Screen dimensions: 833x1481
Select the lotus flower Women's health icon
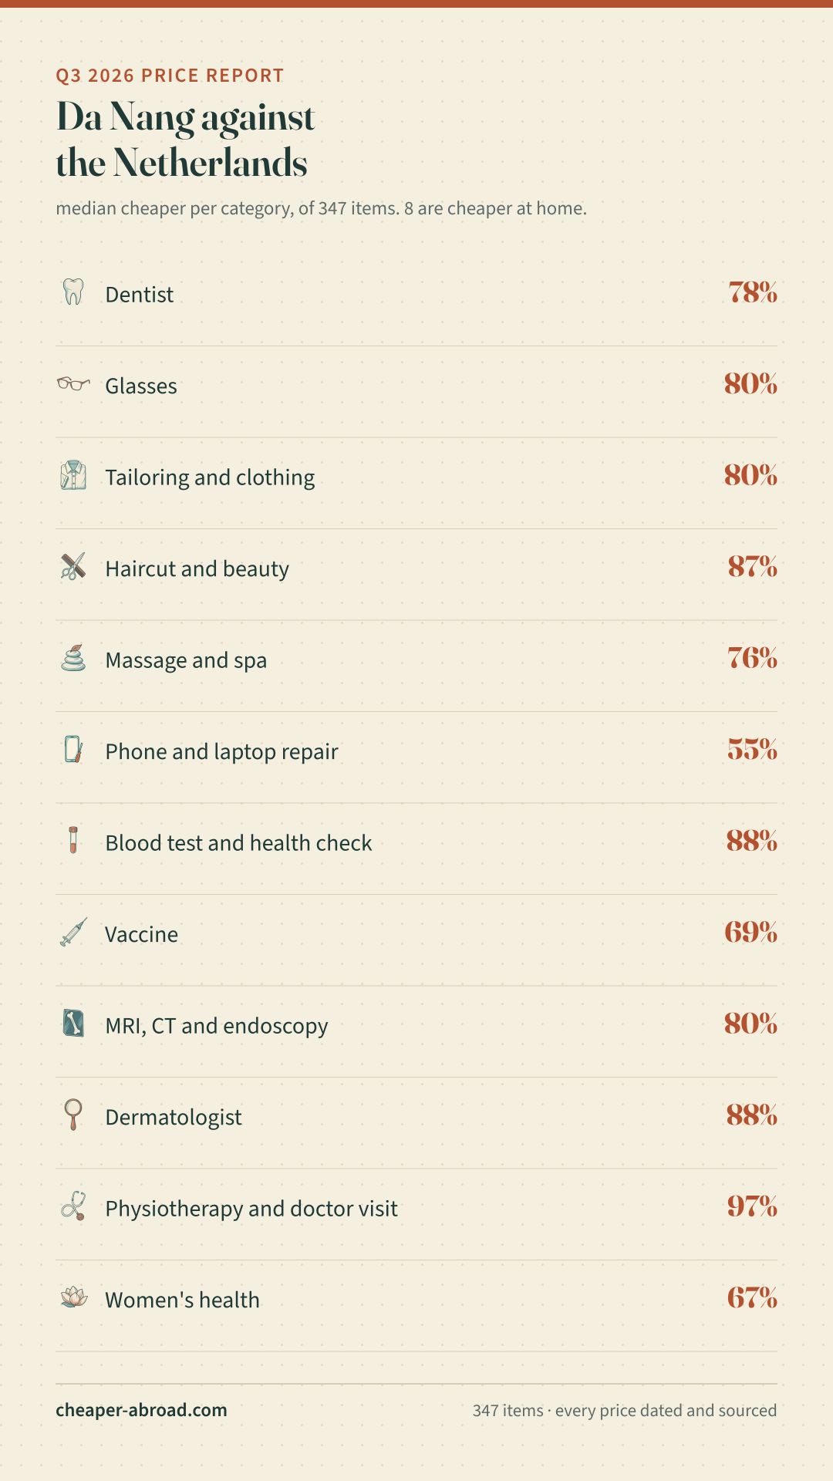[73, 1297]
